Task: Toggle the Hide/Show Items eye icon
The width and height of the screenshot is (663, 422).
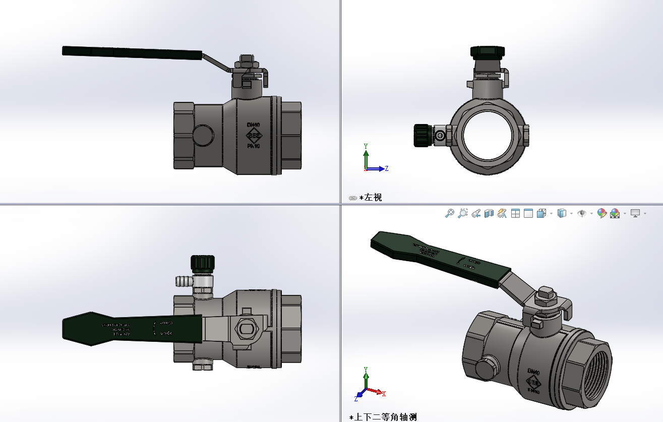Action: tap(582, 213)
